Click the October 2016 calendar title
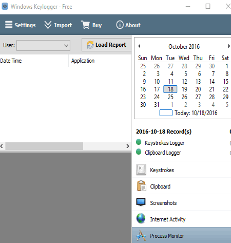The width and height of the screenshot is (231, 243). 184,47
